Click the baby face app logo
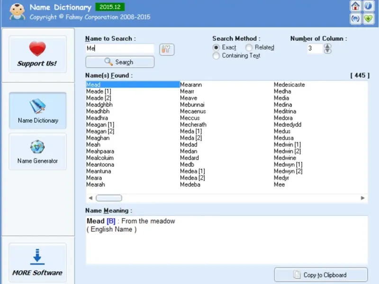The image size is (379, 284). coord(17,11)
